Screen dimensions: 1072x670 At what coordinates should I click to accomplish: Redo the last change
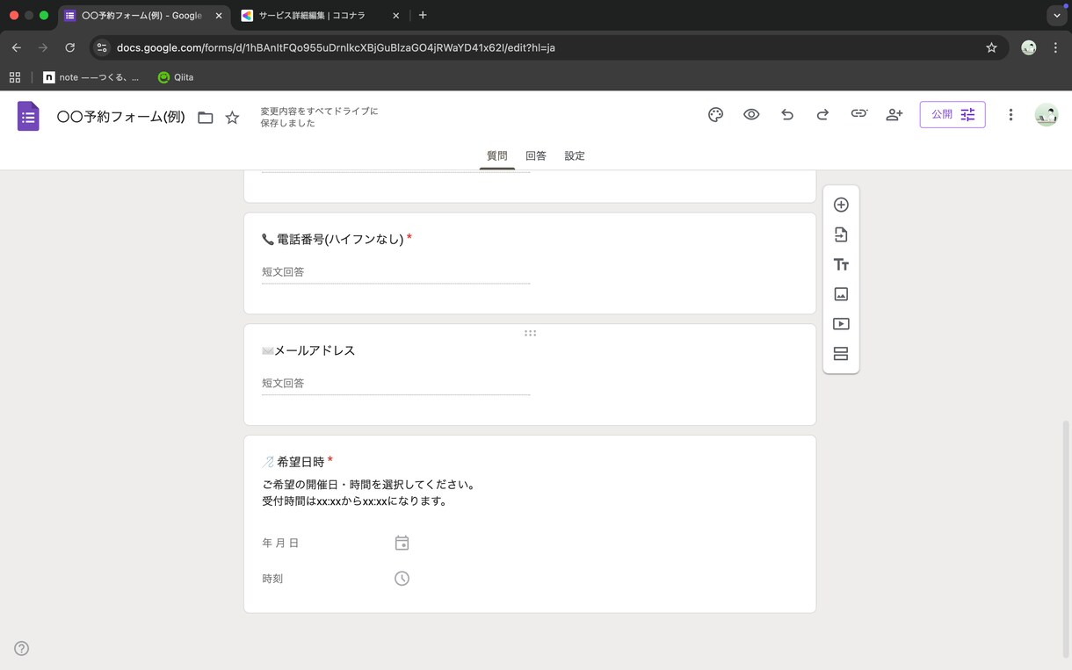822,115
